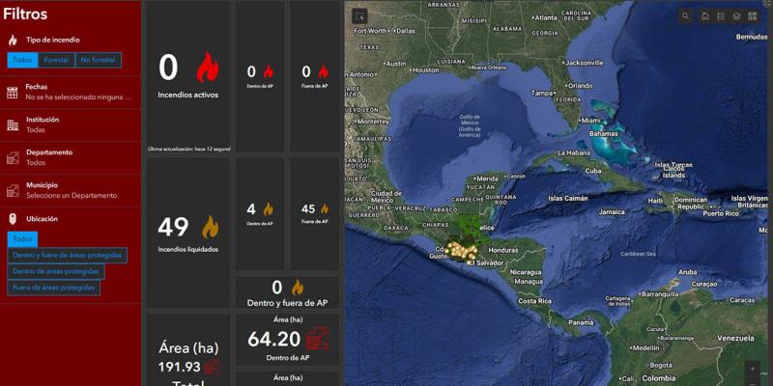Screen dimensions: 773x386
Task: Click the Jamaica label on the map
Action: [612, 211]
